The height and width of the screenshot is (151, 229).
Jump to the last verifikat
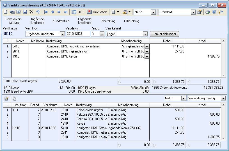66,12
